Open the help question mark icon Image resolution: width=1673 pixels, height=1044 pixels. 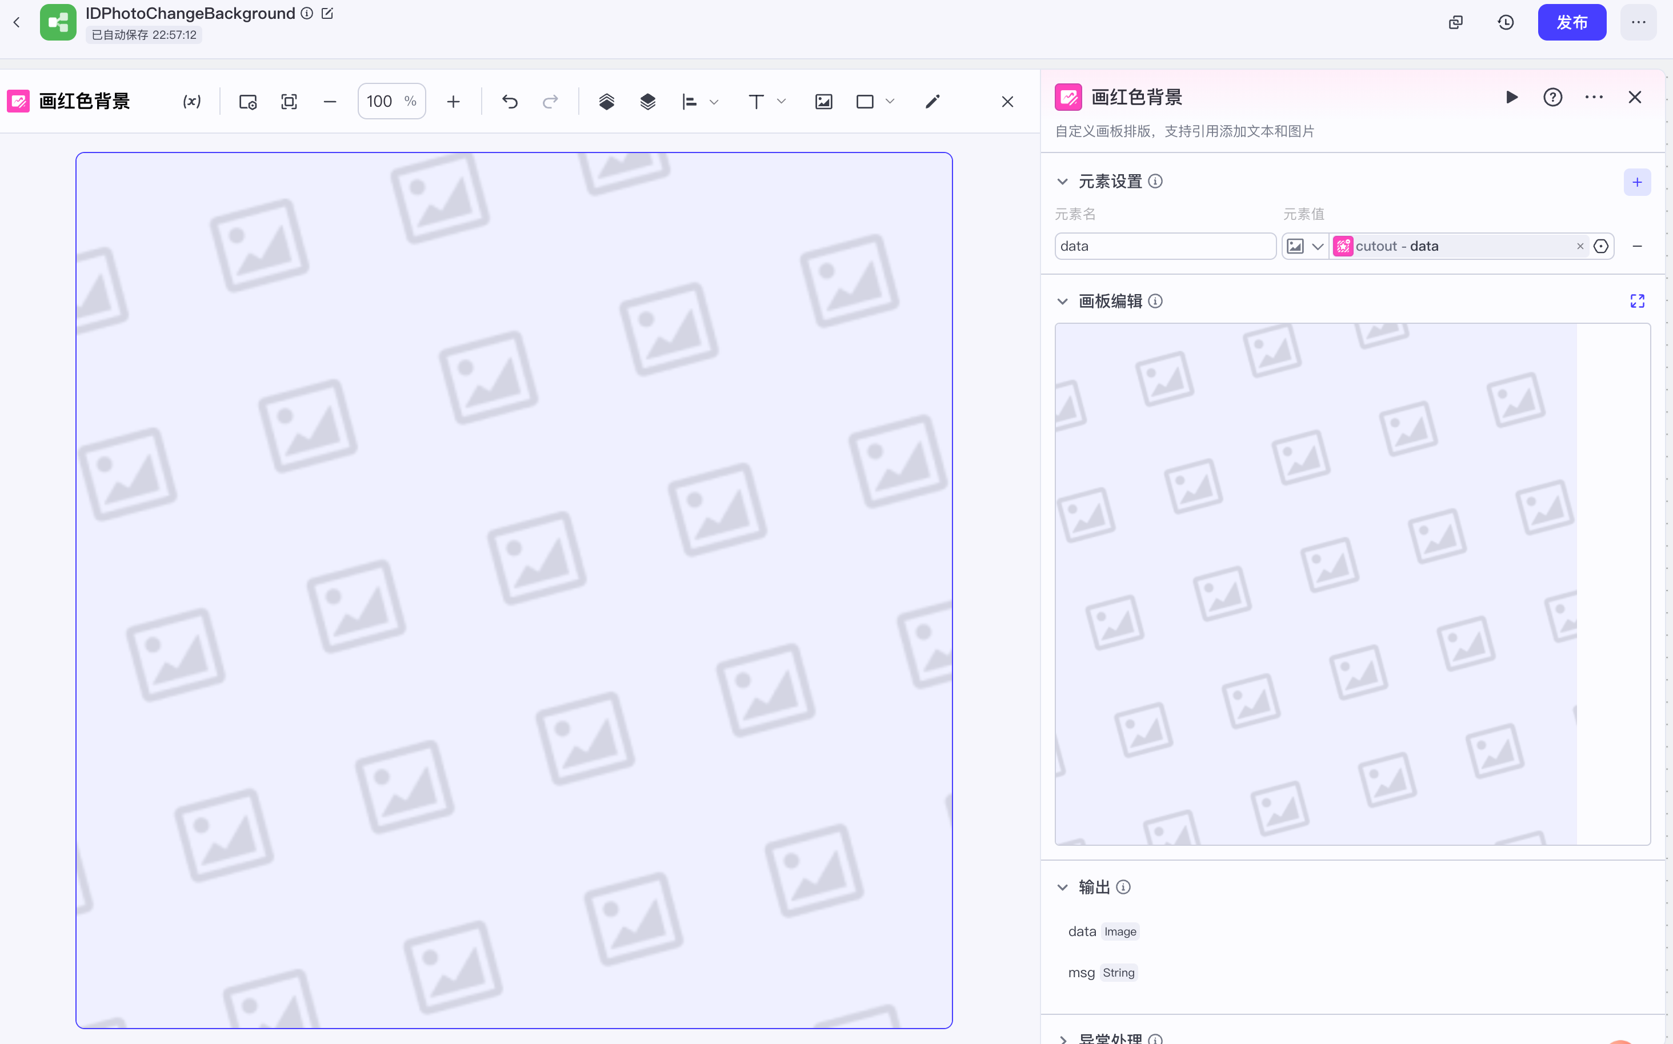click(1552, 97)
